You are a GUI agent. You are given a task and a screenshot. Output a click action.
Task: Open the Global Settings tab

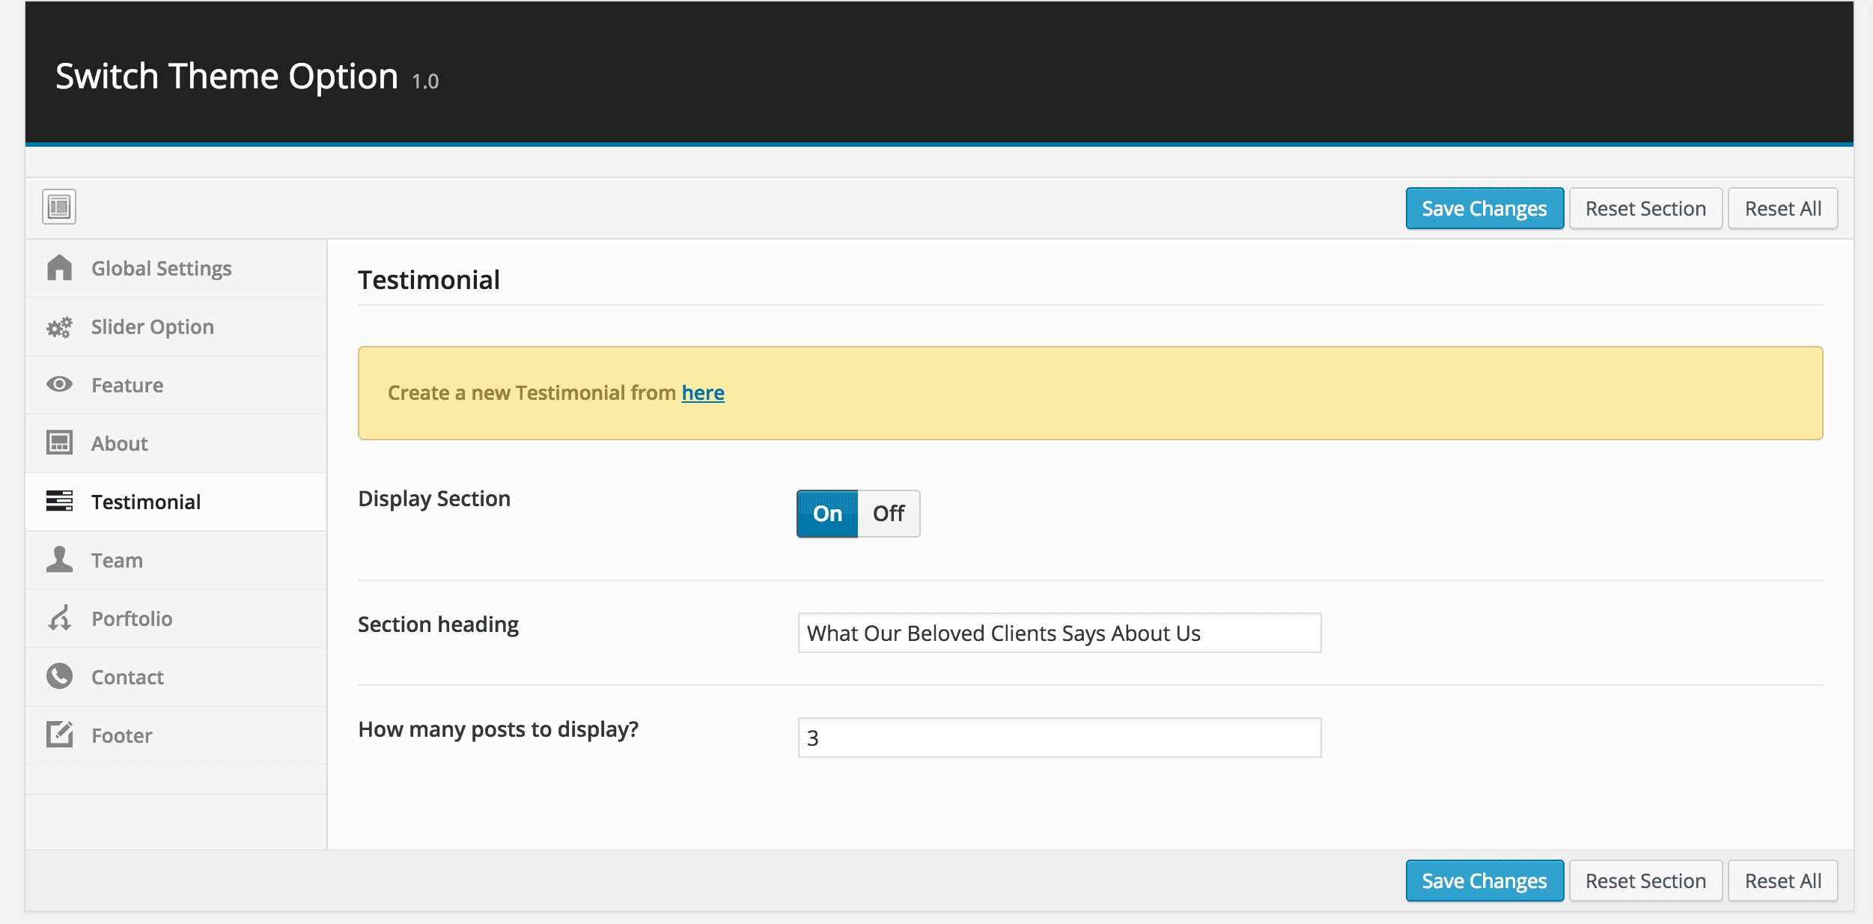click(161, 268)
